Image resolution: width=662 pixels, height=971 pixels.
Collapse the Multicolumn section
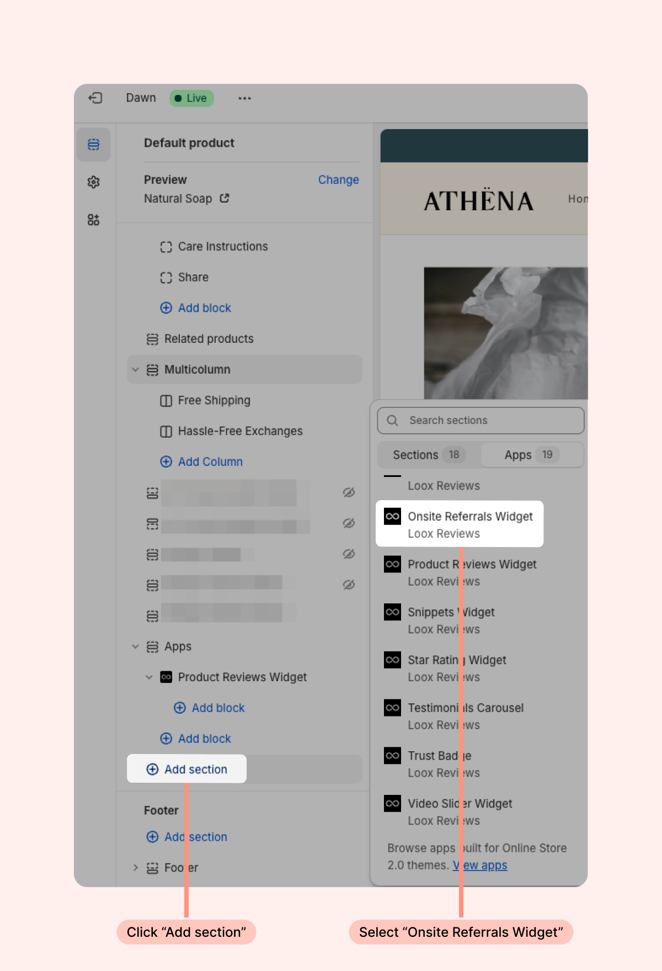(136, 369)
